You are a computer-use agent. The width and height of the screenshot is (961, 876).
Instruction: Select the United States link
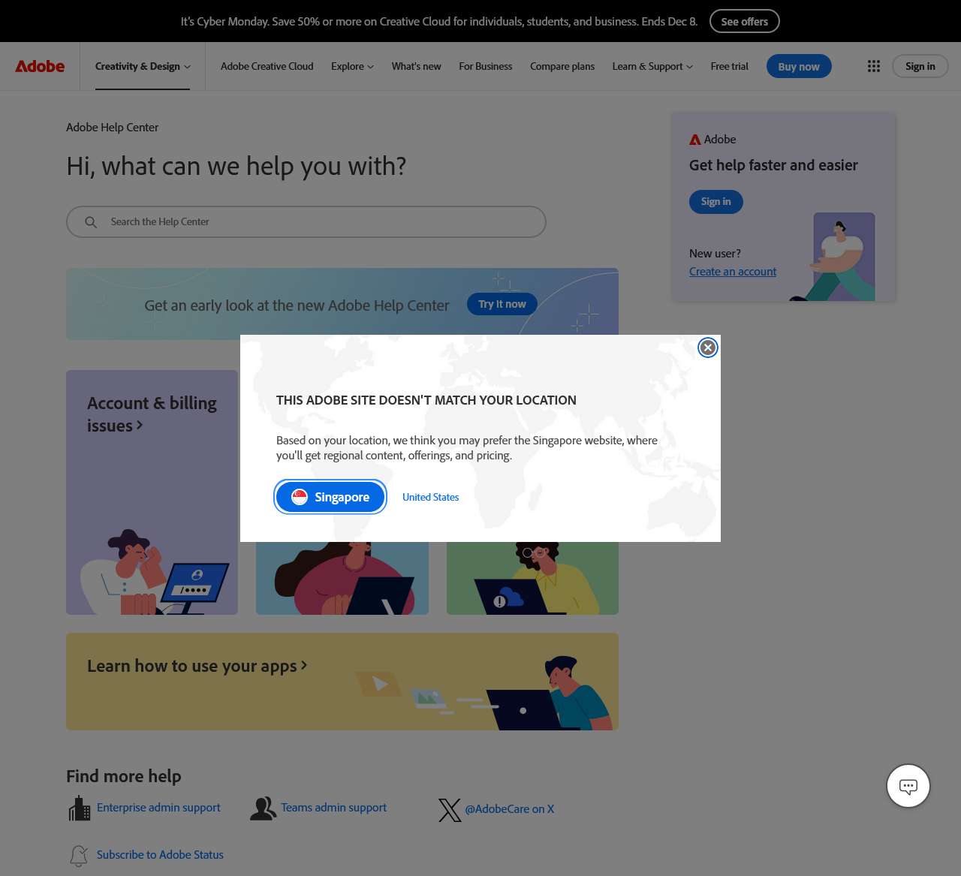pos(430,497)
